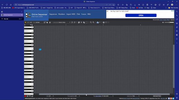This screenshot has width=179, height=100.
Task: Click the browser Home icon
Action: (11, 5)
